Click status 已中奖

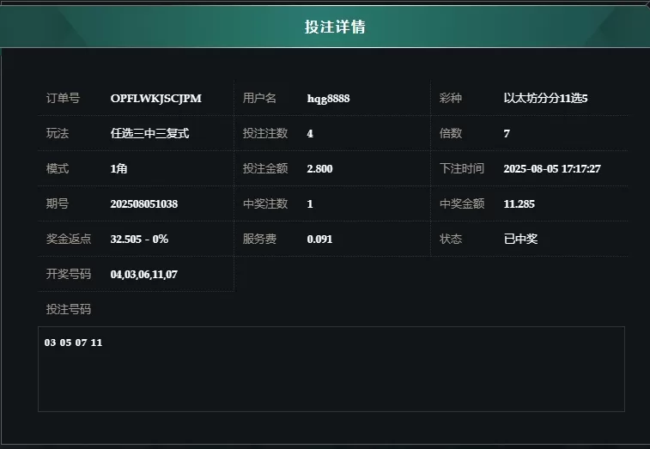tap(520, 239)
